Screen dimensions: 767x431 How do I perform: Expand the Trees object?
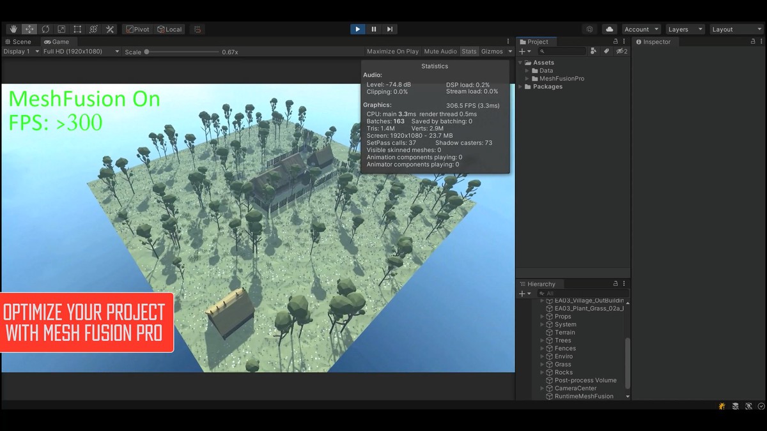click(x=542, y=341)
